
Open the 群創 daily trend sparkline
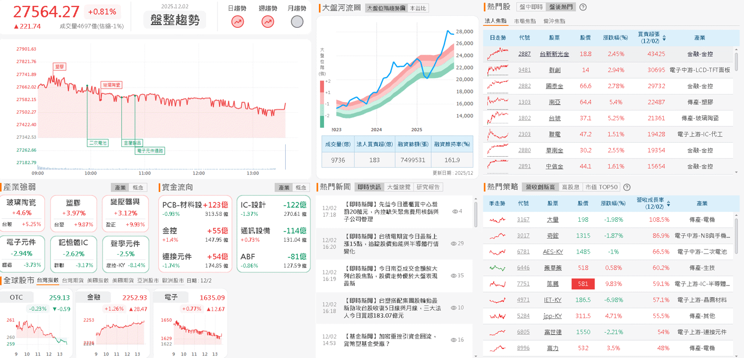[x=498, y=70]
